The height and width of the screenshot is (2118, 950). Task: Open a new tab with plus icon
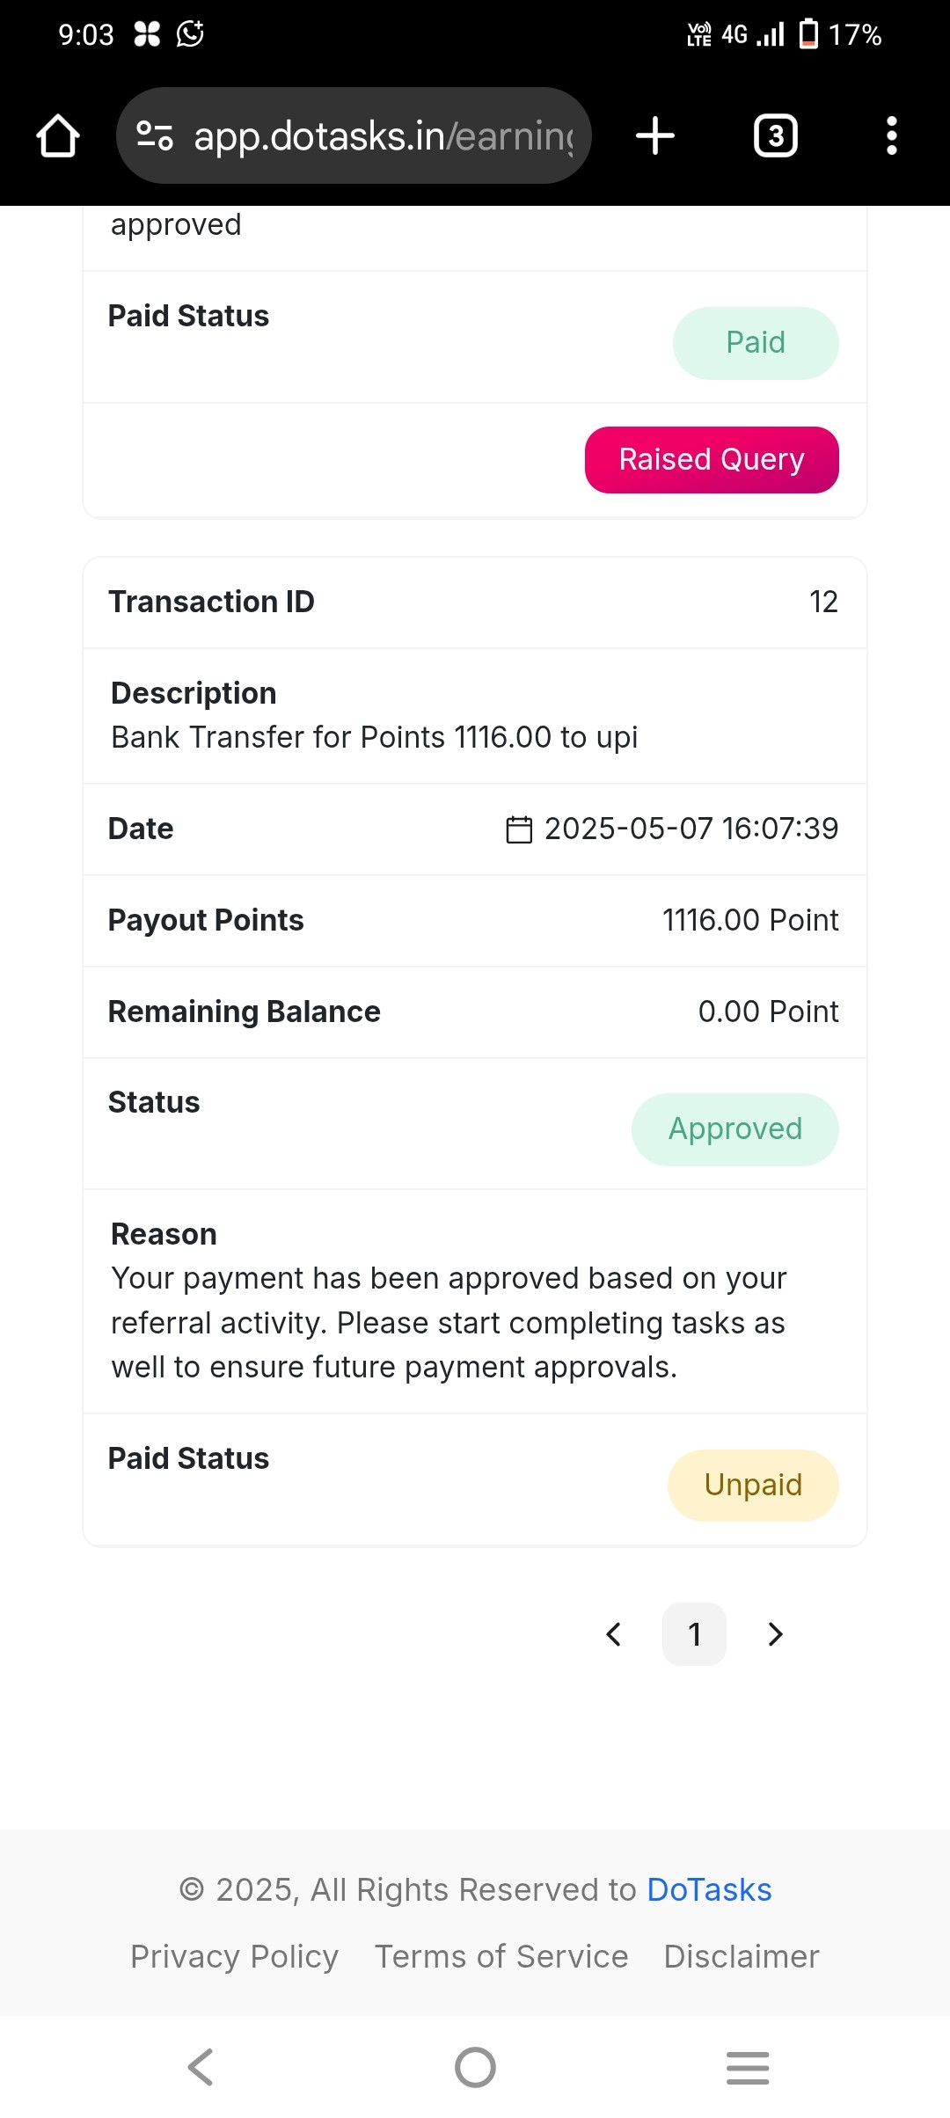[655, 135]
